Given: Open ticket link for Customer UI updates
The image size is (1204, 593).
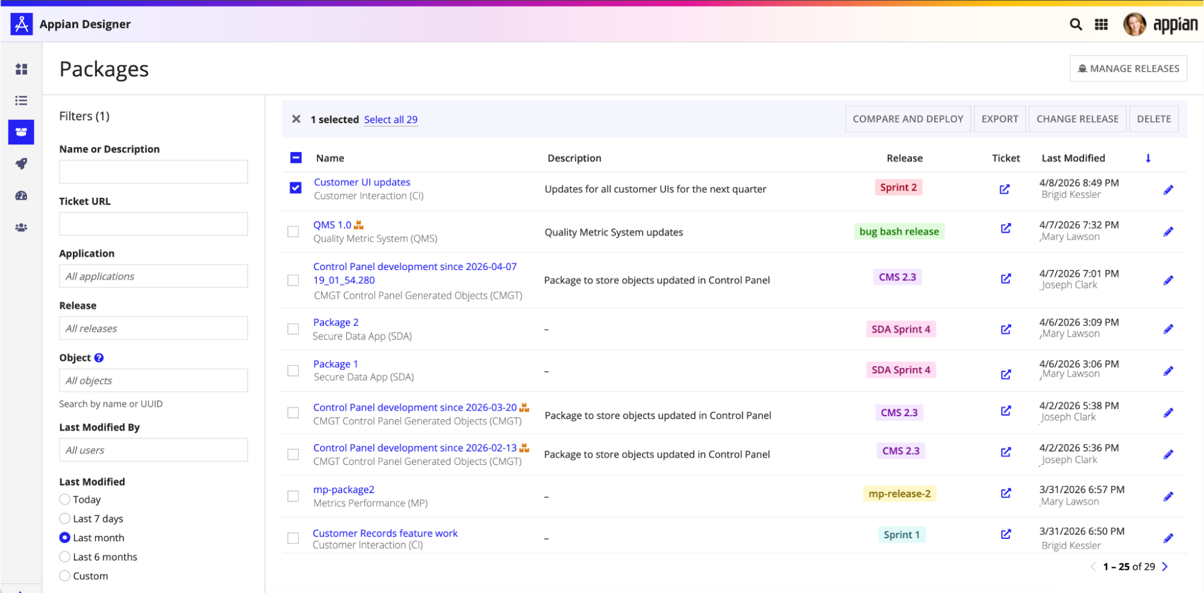Looking at the screenshot, I should [x=1005, y=189].
